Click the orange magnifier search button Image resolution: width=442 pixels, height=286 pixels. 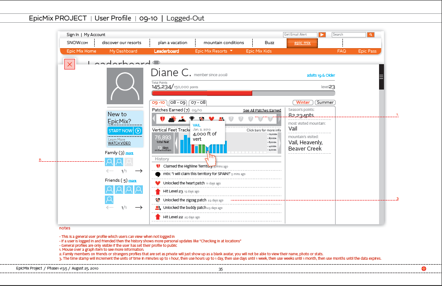(371, 35)
